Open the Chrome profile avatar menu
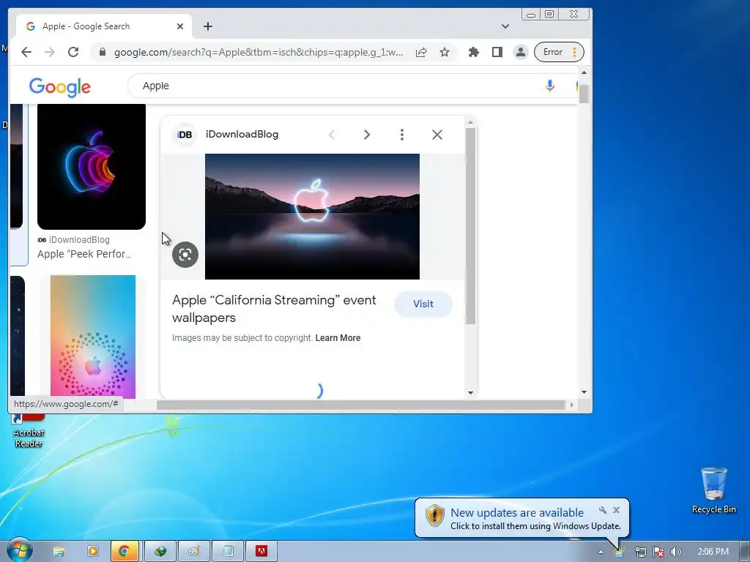 [521, 52]
